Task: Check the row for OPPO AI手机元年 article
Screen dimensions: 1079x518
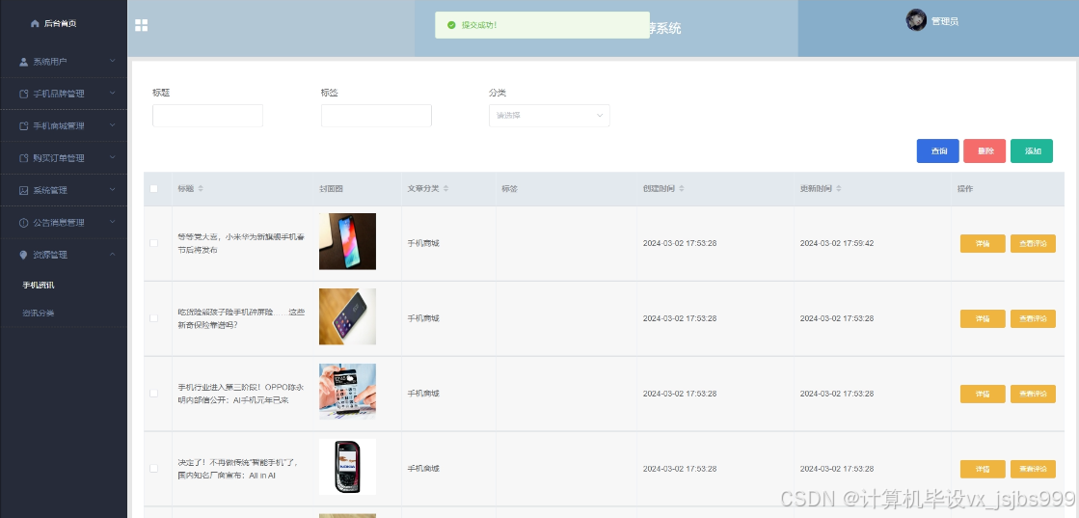Action: pyautogui.click(x=154, y=394)
